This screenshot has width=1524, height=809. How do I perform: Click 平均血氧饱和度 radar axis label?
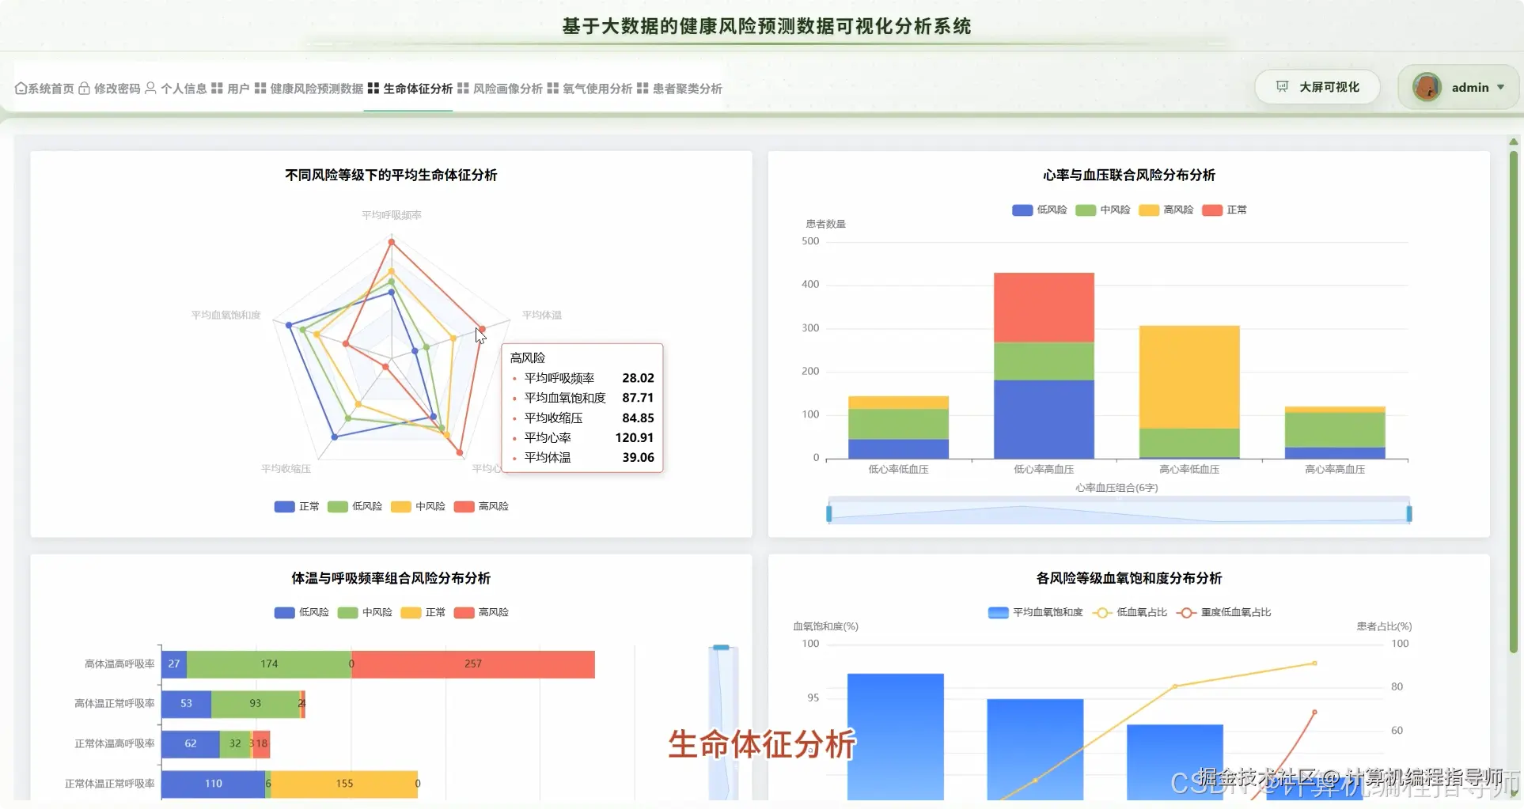point(226,315)
